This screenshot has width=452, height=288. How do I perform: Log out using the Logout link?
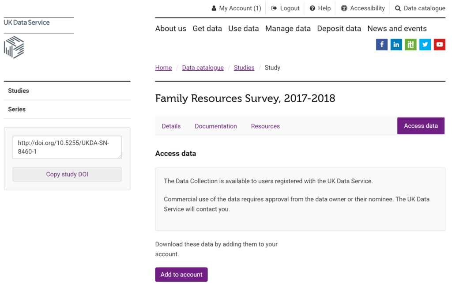pos(285,8)
